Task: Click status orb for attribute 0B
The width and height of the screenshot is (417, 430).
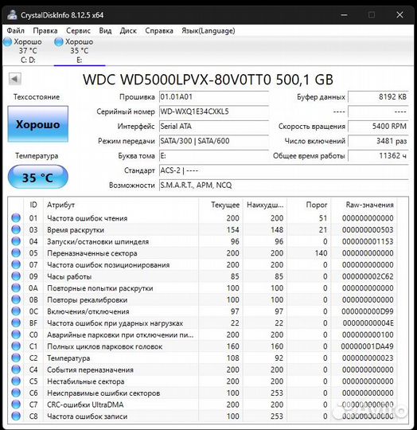Action: click(16, 299)
